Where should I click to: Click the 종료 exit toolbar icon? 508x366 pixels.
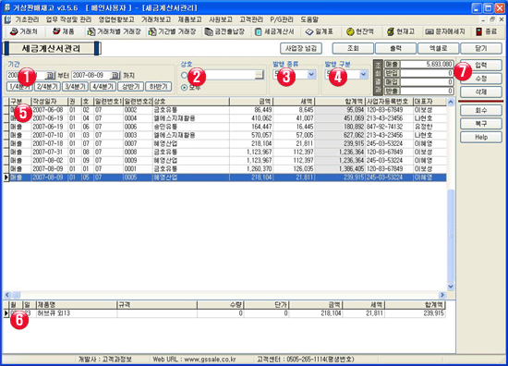pos(486,31)
